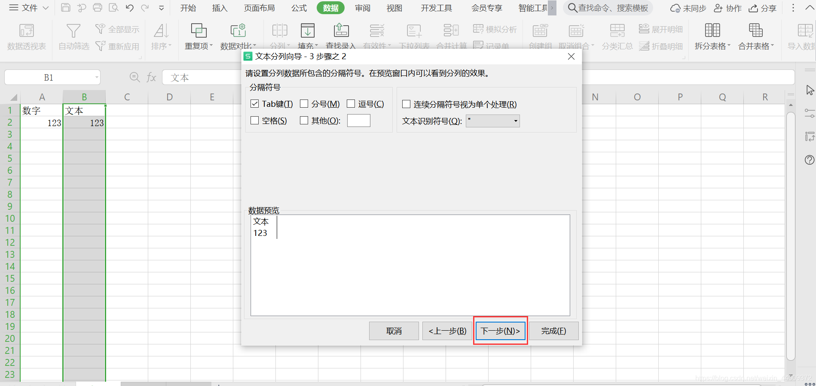The width and height of the screenshot is (816, 386).
Task: Switch to the 插入 tab
Action: [x=220, y=8]
